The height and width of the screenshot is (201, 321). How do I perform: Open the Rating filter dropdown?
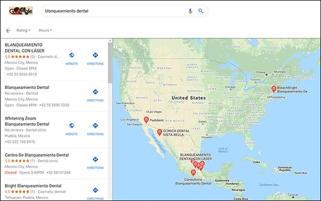coord(24,31)
